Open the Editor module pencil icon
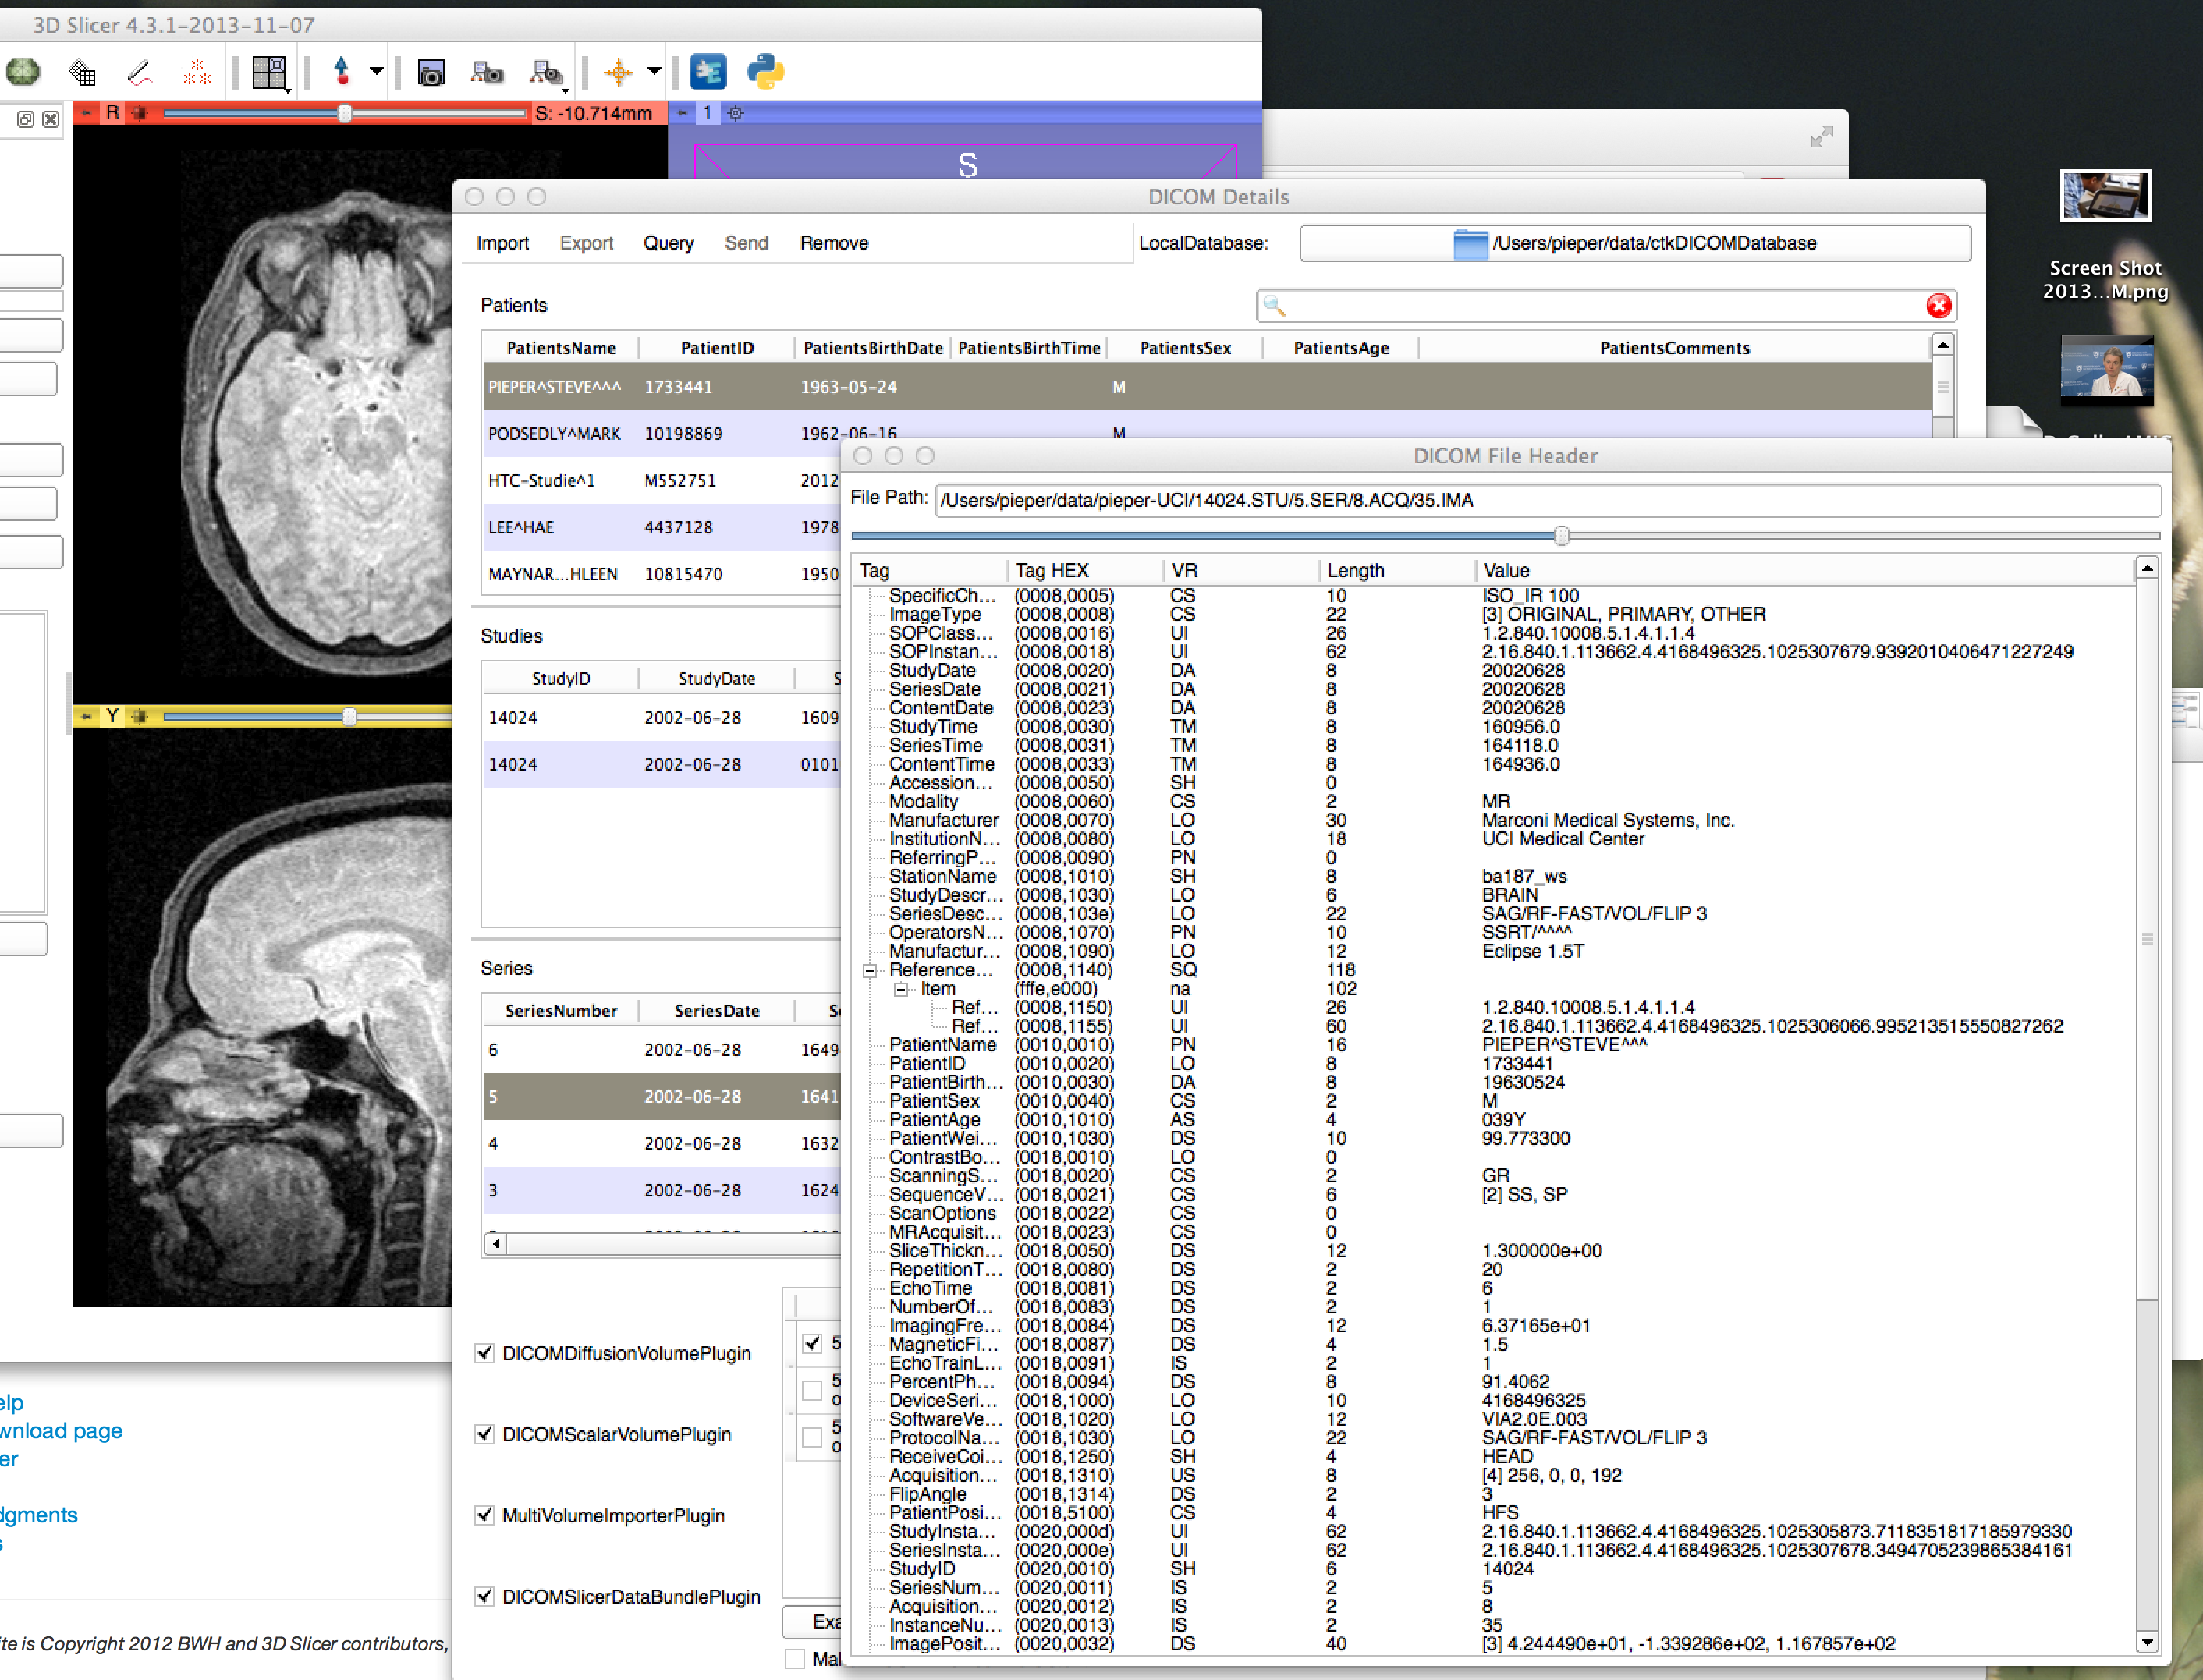Viewport: 2203px width, 1680px height. (140, 72)
